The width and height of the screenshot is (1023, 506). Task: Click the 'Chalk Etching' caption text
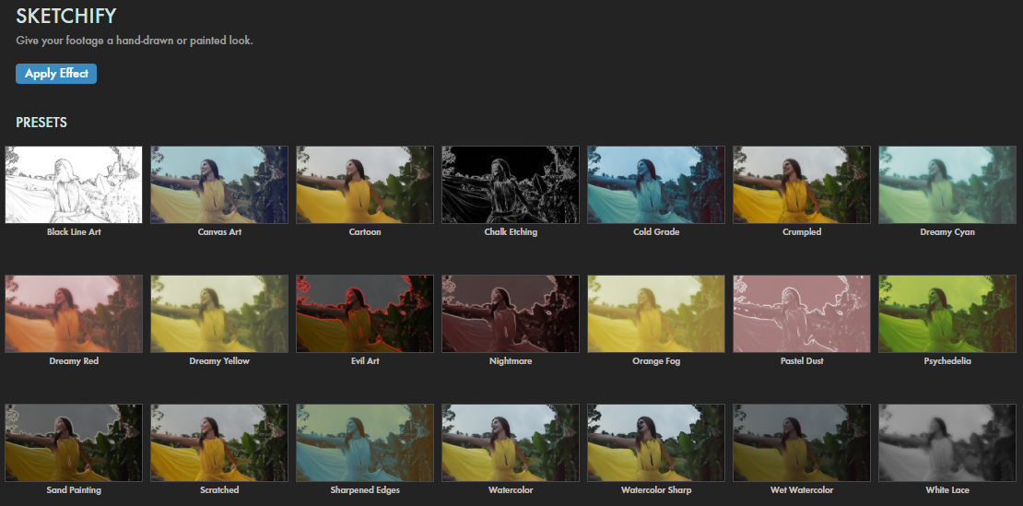(x=511, y=232)
